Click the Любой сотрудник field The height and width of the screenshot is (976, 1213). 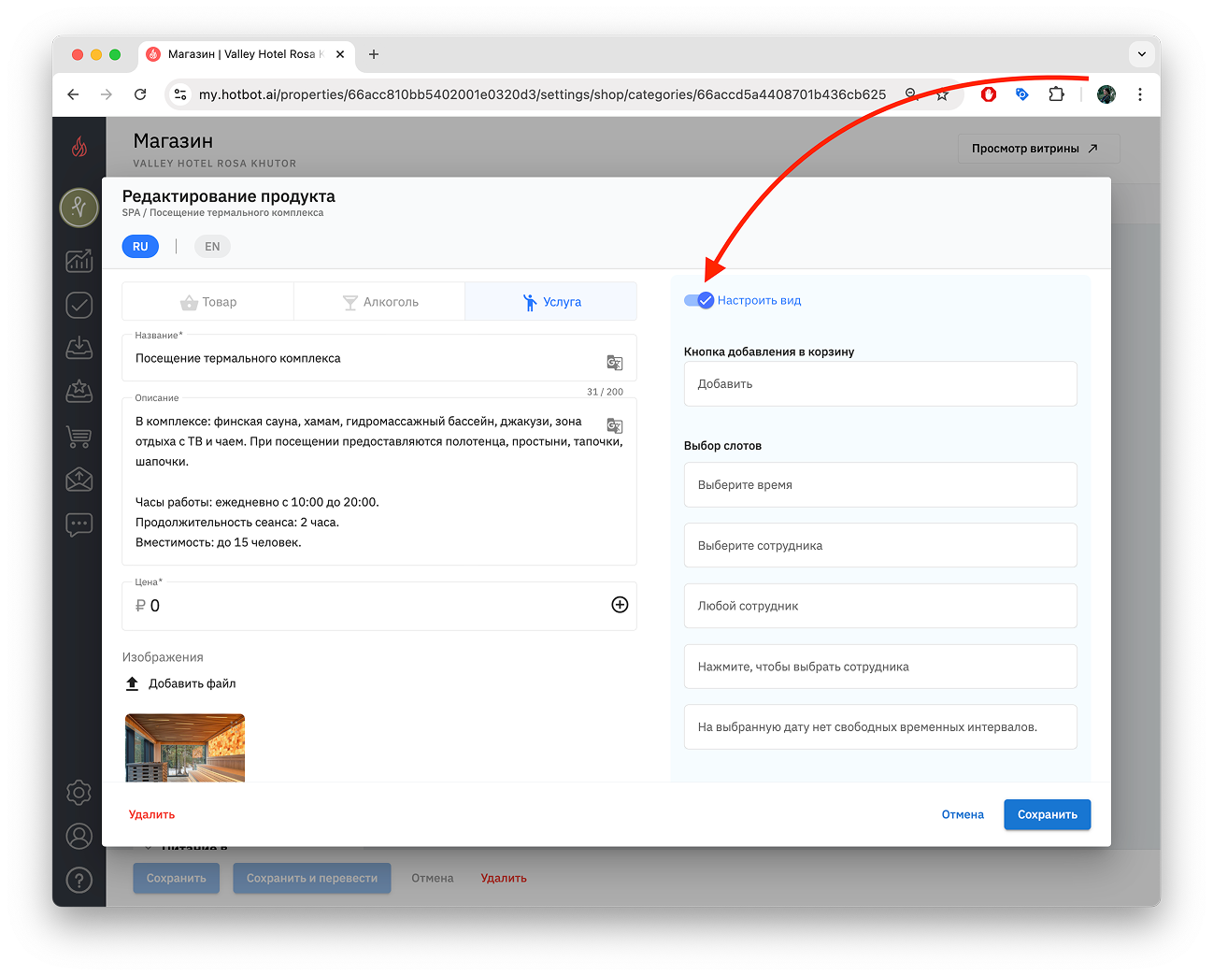click(x=880, y=606)
